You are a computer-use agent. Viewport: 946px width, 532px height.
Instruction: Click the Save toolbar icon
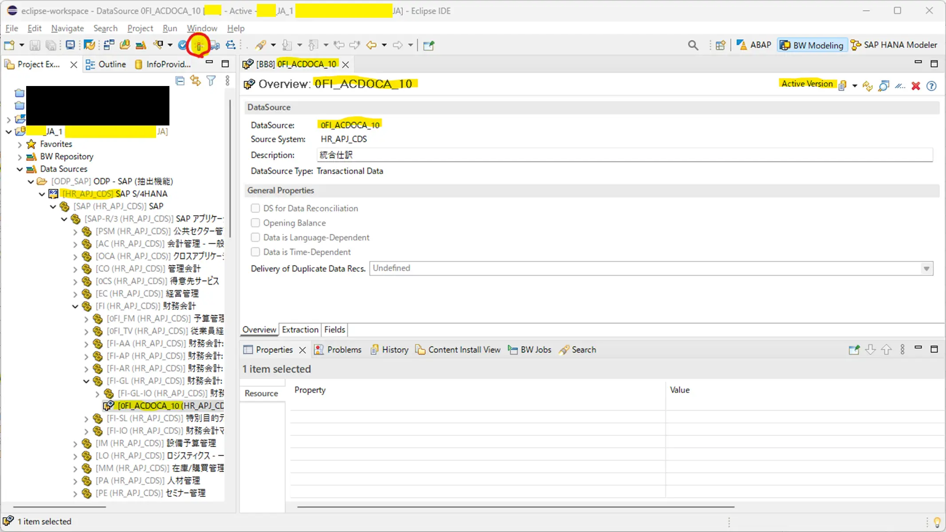35,45
